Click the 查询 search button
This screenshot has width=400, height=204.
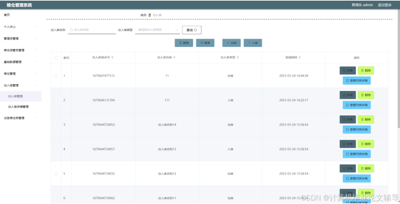(192, 30)
